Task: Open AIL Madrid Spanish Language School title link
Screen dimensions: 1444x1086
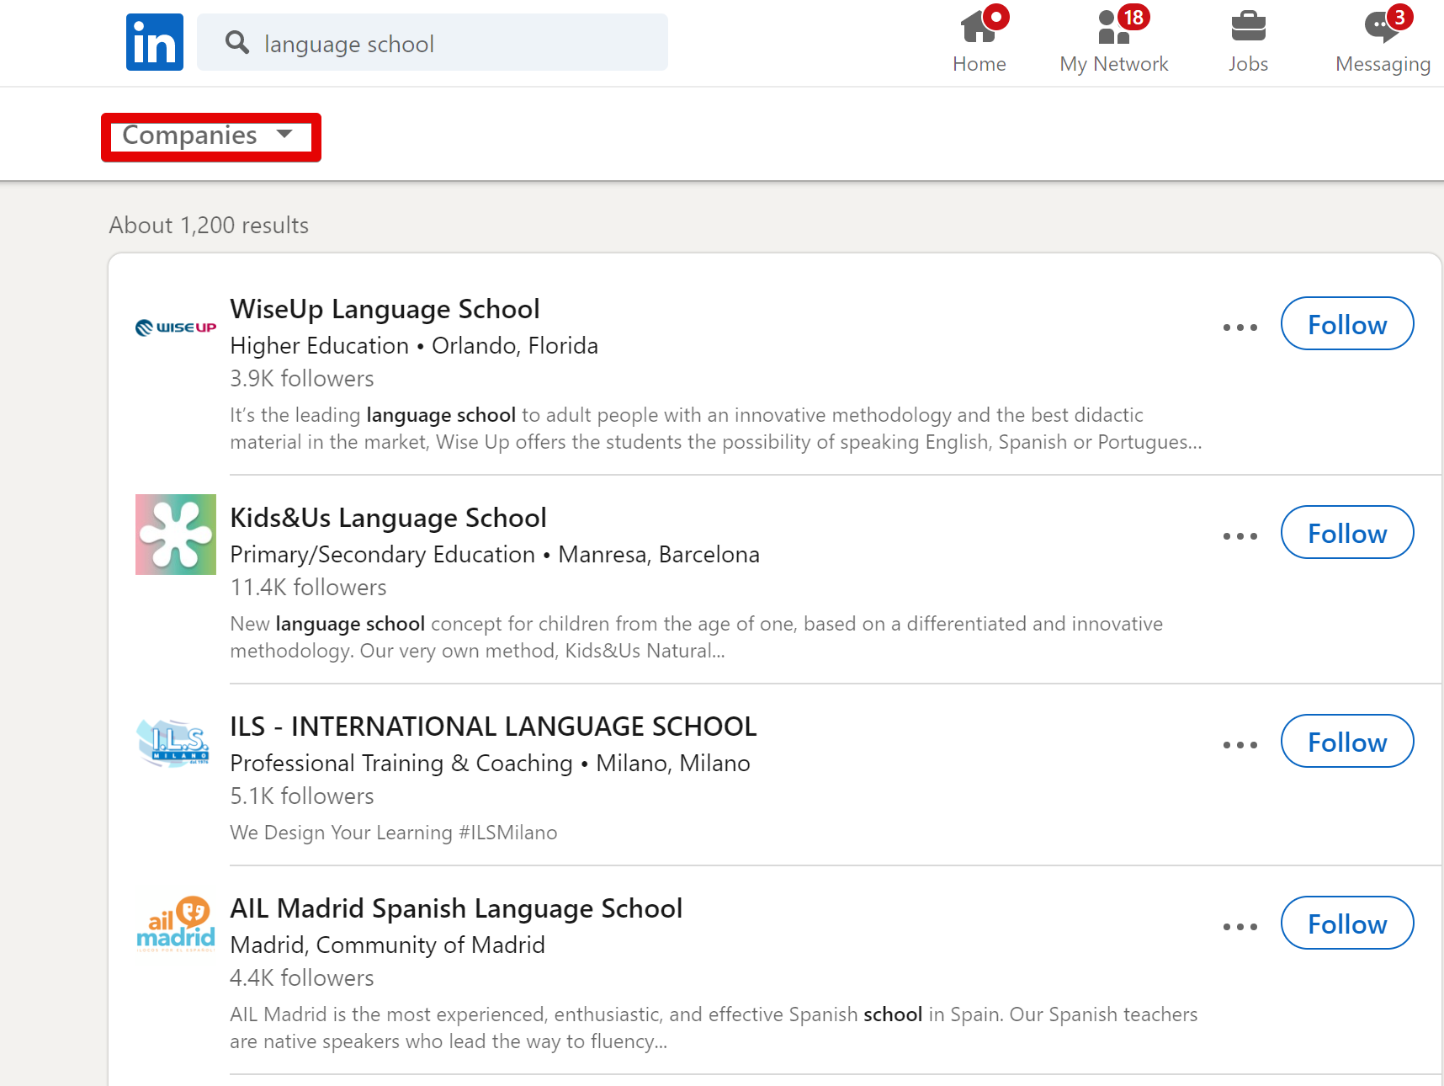Action: click(456, 908)
